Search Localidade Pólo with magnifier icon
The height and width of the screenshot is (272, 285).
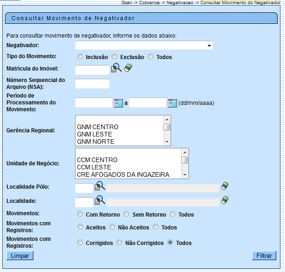[100, 186]
